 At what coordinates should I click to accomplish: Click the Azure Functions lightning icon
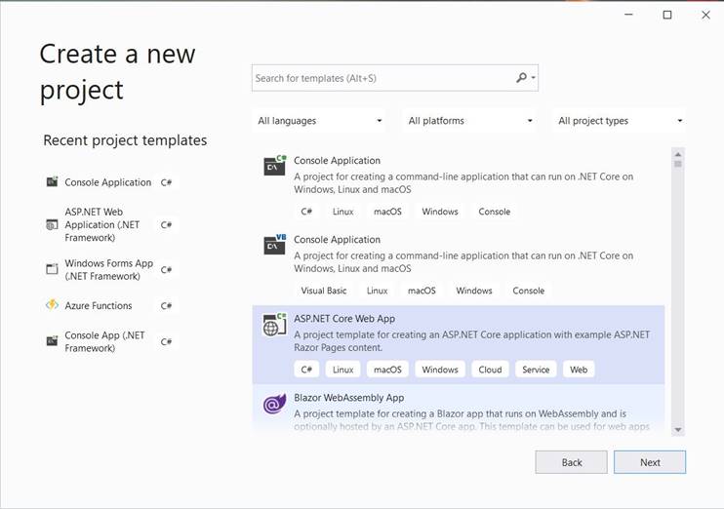click(x=52, y=305)
